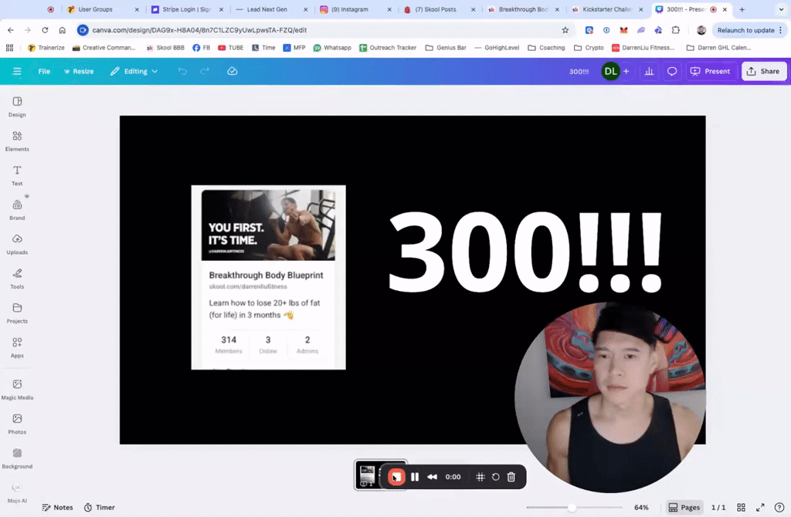
Task: Open the Canva hamburger main menu
Action: point(16,71)
